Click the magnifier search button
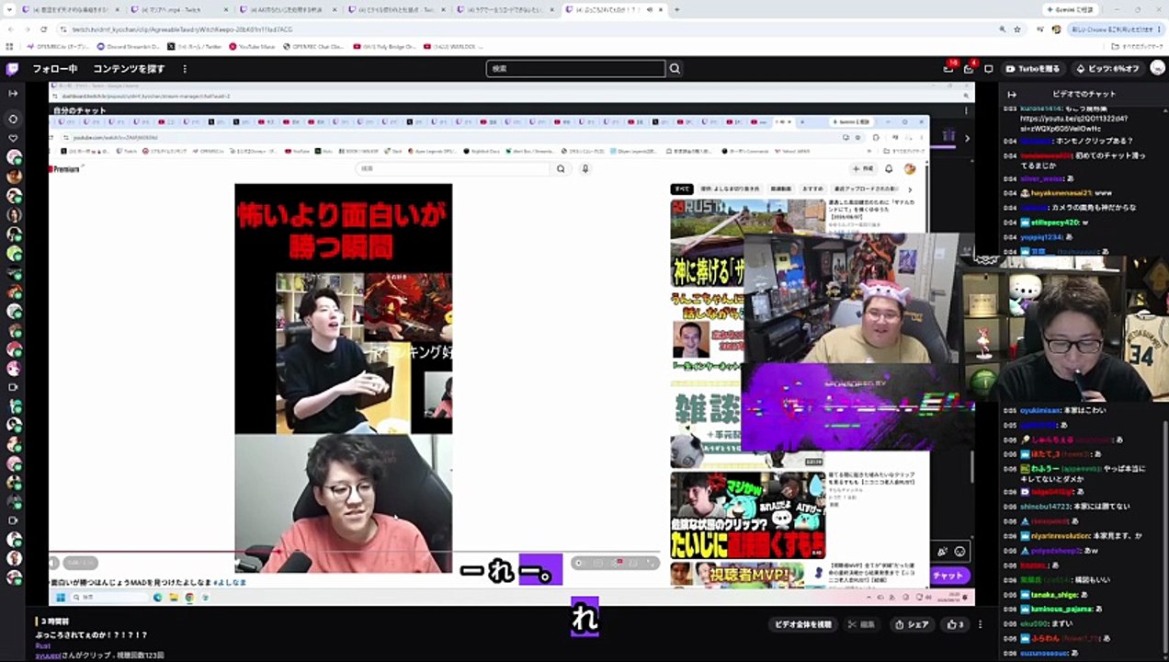 (675, 69)
